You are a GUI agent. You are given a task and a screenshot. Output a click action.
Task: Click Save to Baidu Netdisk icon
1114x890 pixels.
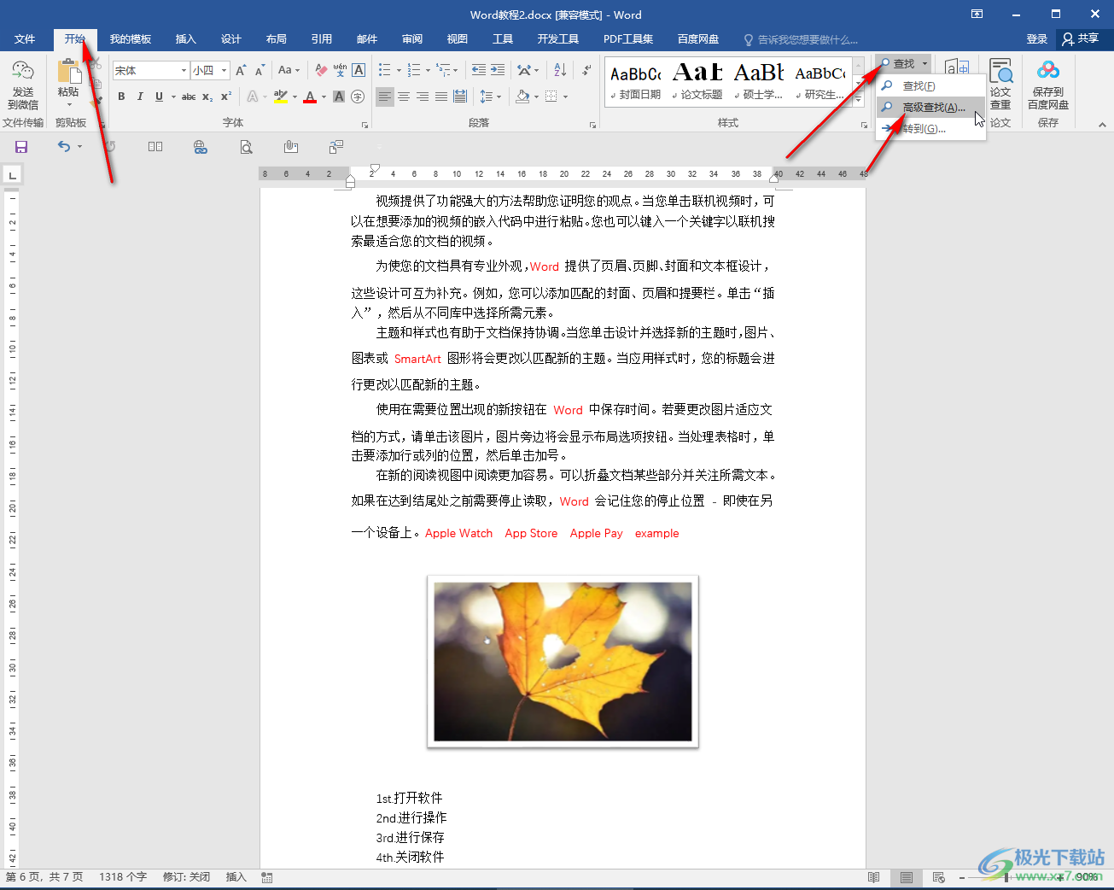pyautogui.click(x=1048, y=84)
